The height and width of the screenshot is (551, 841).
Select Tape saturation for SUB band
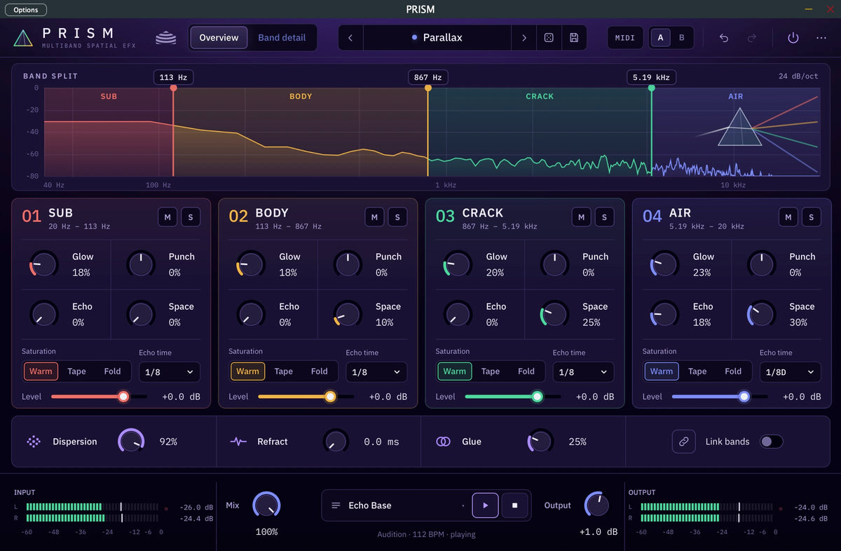click(77, 372)
